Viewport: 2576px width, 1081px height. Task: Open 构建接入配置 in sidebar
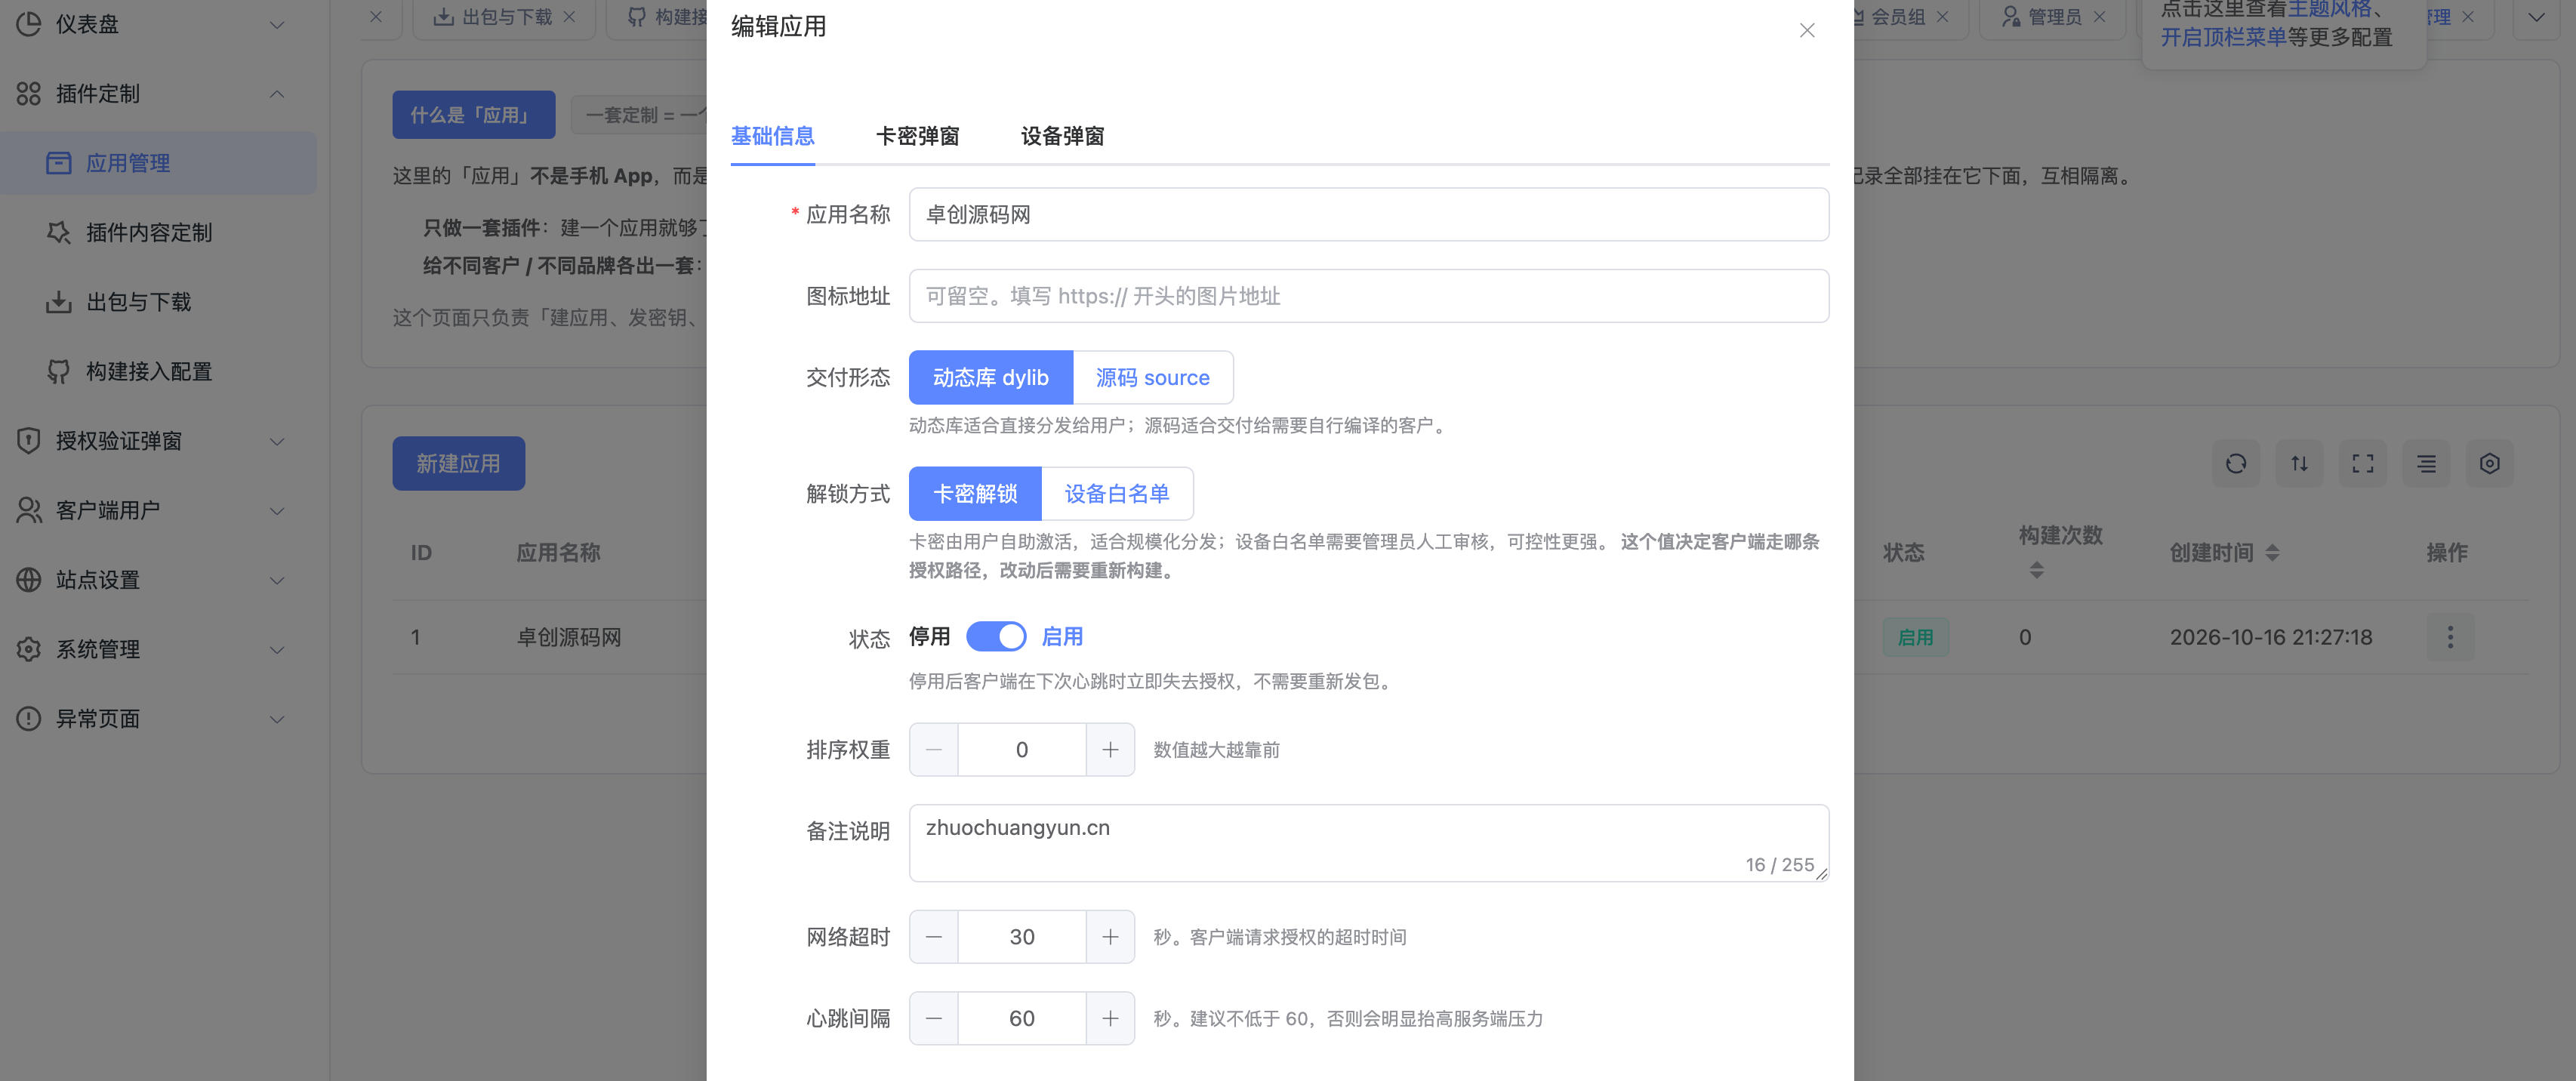point(158,371)
